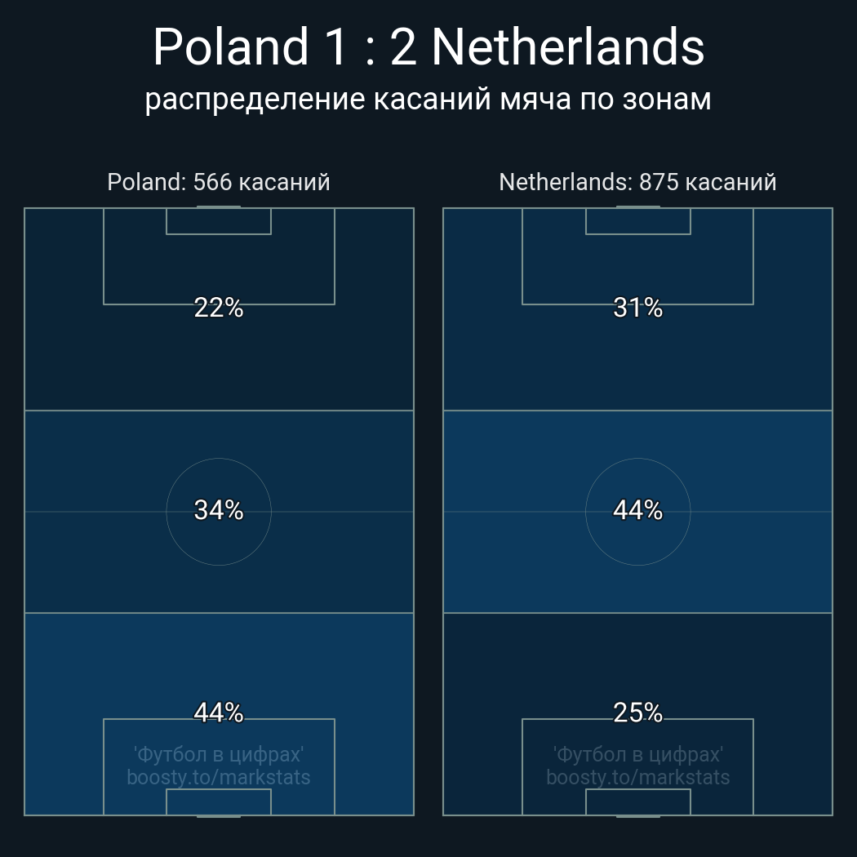Click Poland's 44% defensive third value

pos(219,713)
